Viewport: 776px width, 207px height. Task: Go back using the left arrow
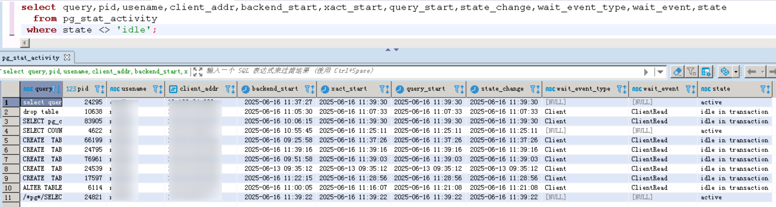coord(751,72)
